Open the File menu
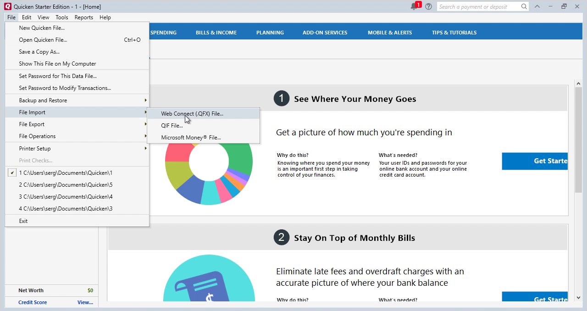Image resolution: width=587 pixels, height=311 pixels. 11,17
